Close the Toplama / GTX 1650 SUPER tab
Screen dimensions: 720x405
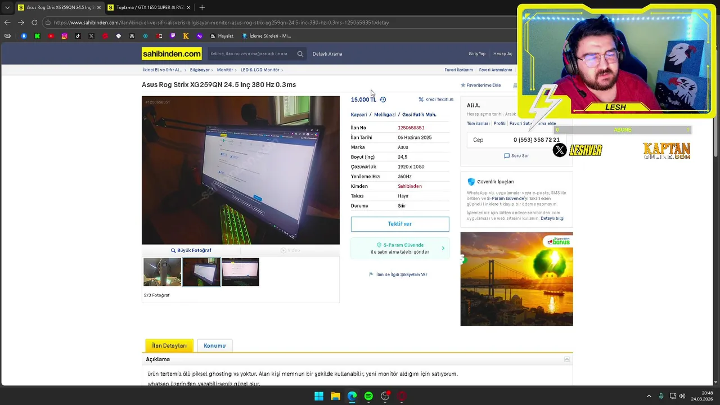[187, 7]
